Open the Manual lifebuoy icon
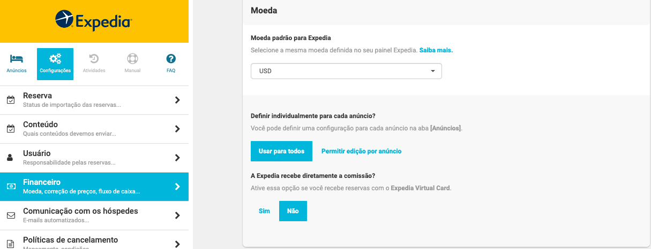651x249 pixels. click(x=132, y=58)
